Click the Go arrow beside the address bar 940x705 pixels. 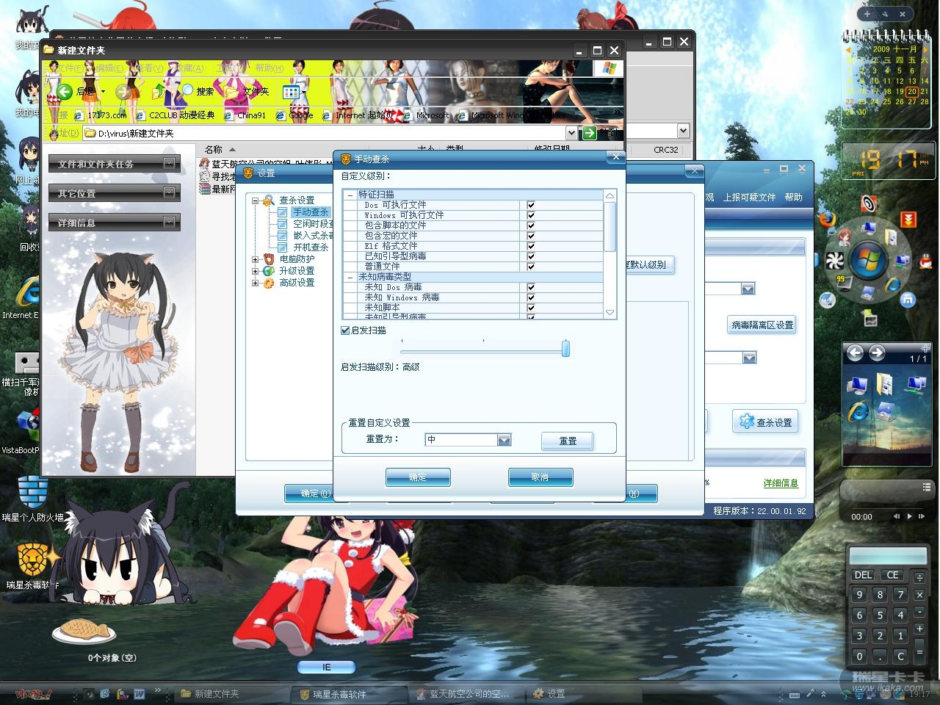coord(589,132)
